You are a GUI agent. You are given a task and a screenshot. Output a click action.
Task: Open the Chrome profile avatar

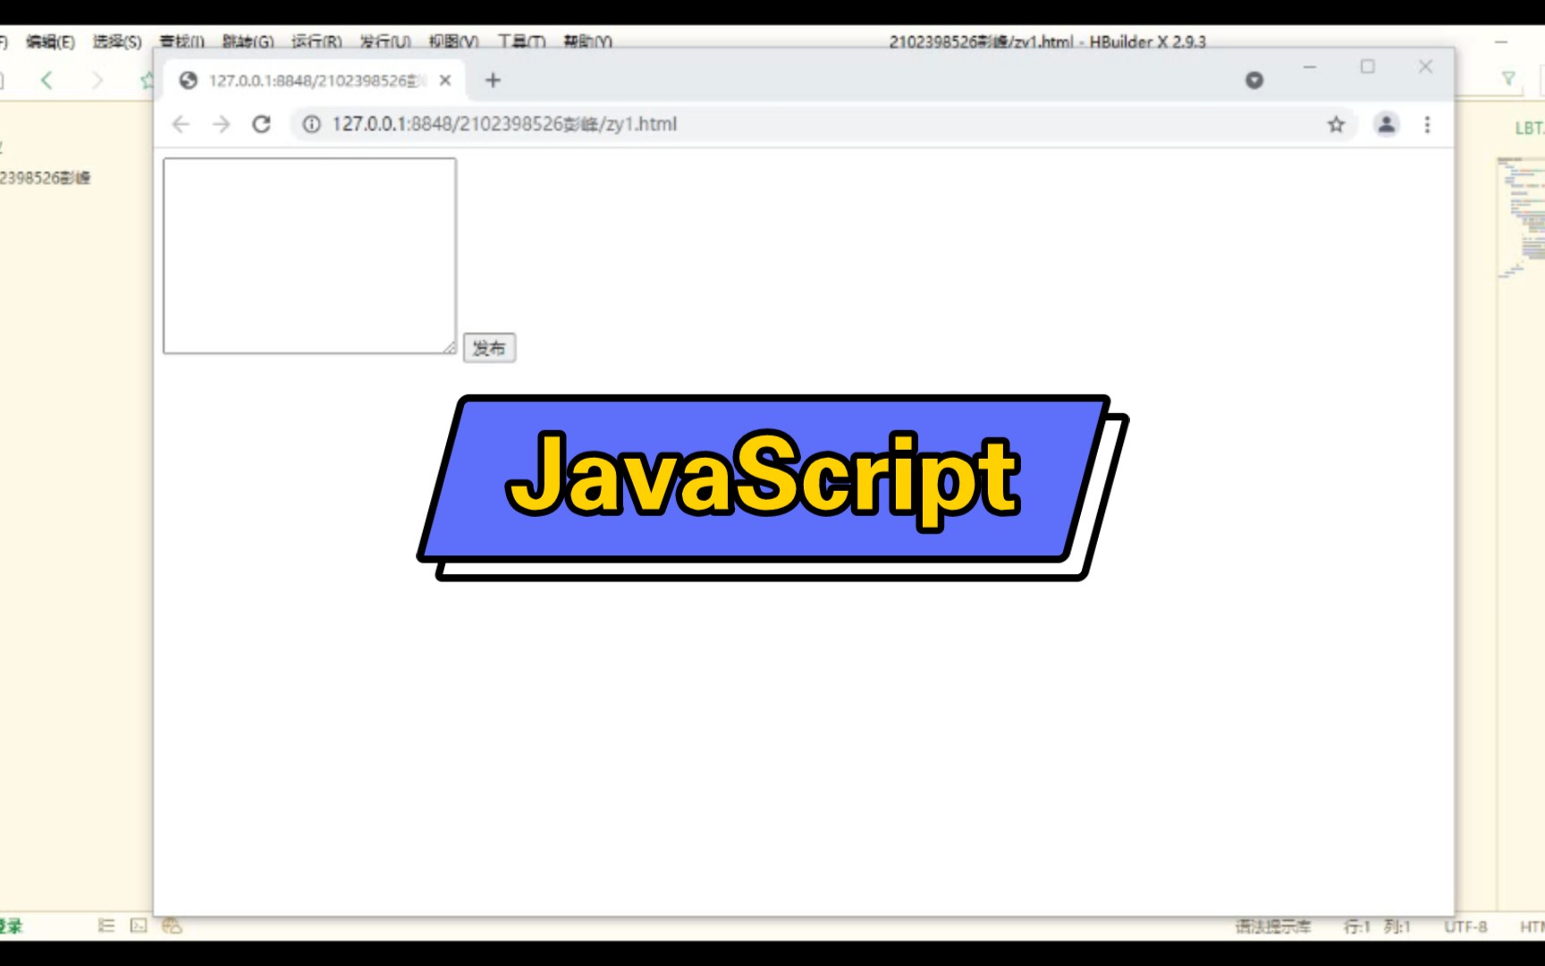[x=1386, y=124]
